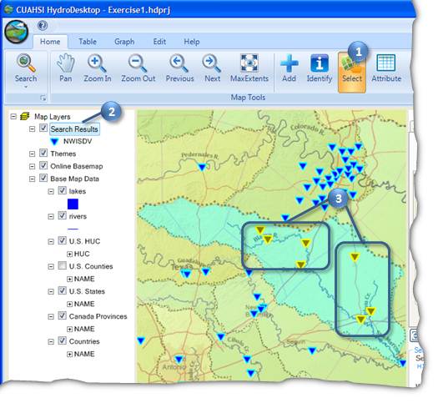Screen dimensions: 443x408
Task: Open the Help ribbon tab
Action: click(192, 42)
